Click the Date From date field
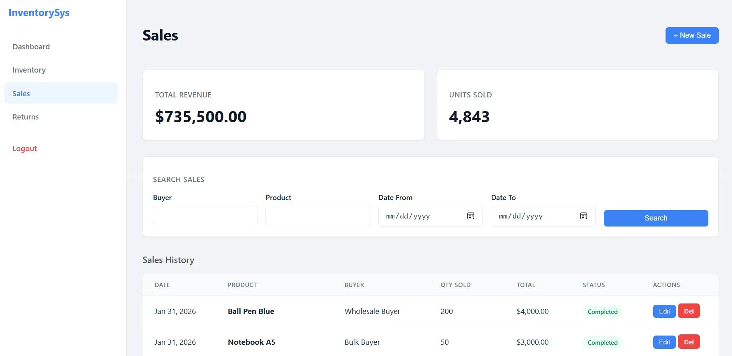Screen dimensions: 732x356 [x=420, y=216]
